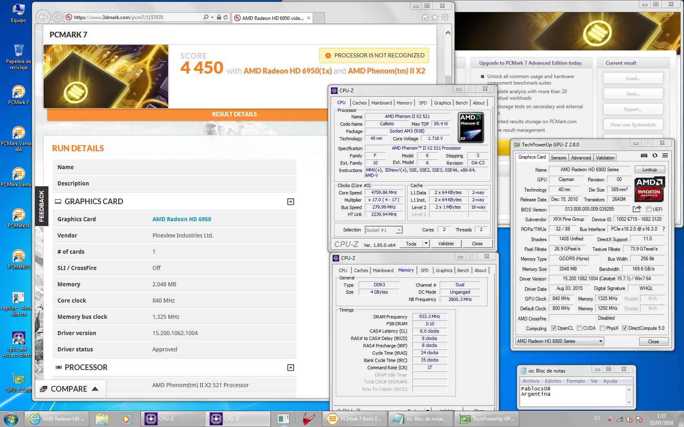Collapse the Processor section
The height and width of the screenshot is (427, 684).
(291, 368)
